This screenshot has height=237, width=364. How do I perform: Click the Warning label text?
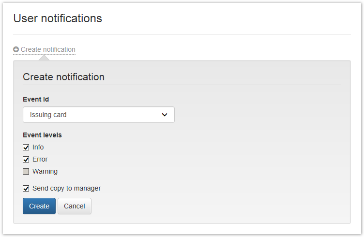45,171
